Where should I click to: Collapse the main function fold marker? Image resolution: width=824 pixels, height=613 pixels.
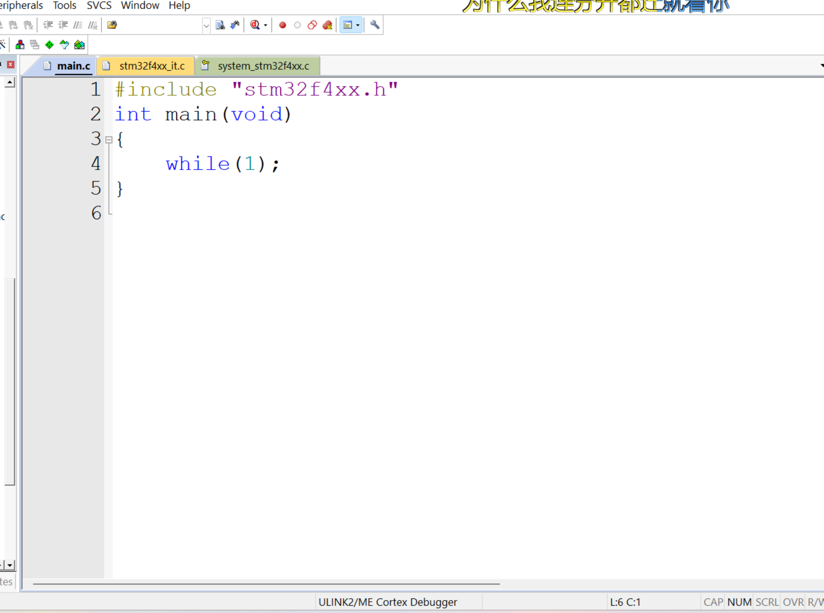pos(109,140)
